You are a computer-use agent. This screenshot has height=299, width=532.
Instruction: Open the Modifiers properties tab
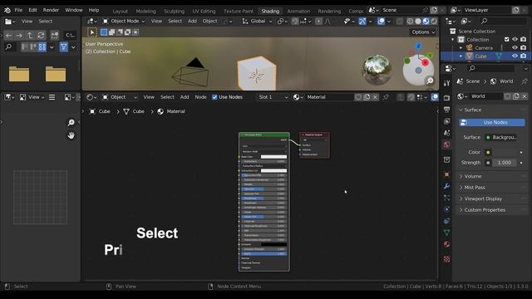tap(447, 186)
